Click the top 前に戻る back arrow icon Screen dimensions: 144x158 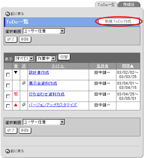click(x=7, y=14)
